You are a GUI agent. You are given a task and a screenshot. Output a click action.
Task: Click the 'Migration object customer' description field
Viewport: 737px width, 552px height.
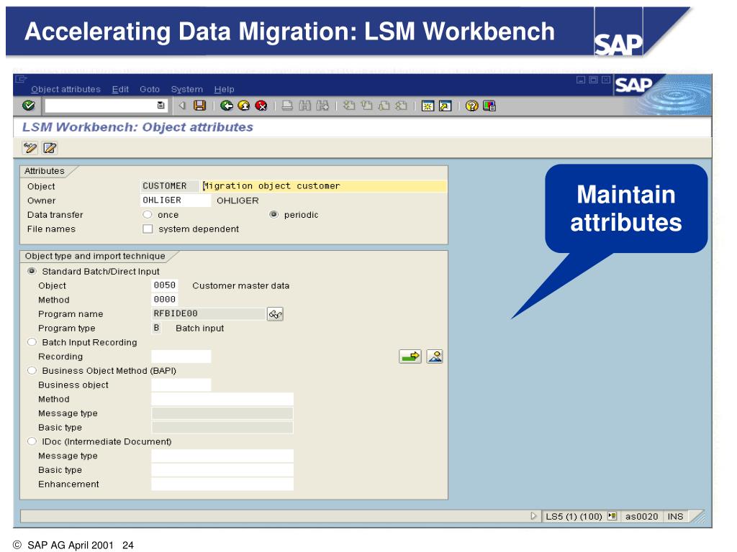tap(324, 186)
